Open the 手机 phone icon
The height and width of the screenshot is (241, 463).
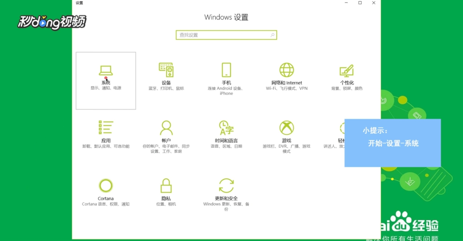[226, 70]
